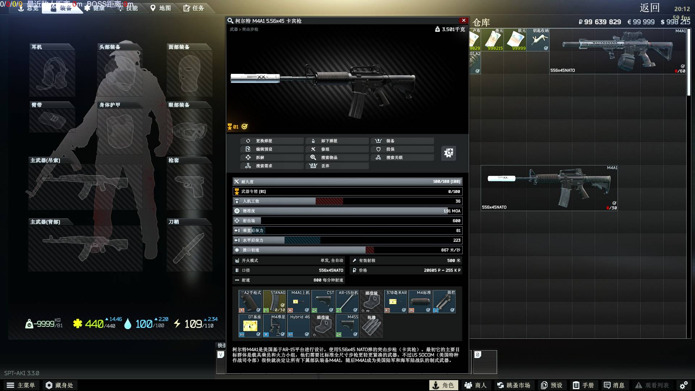Screen dimensions: 695x391
Task: Click the 修理 repair action
Action: click(337, 149)
